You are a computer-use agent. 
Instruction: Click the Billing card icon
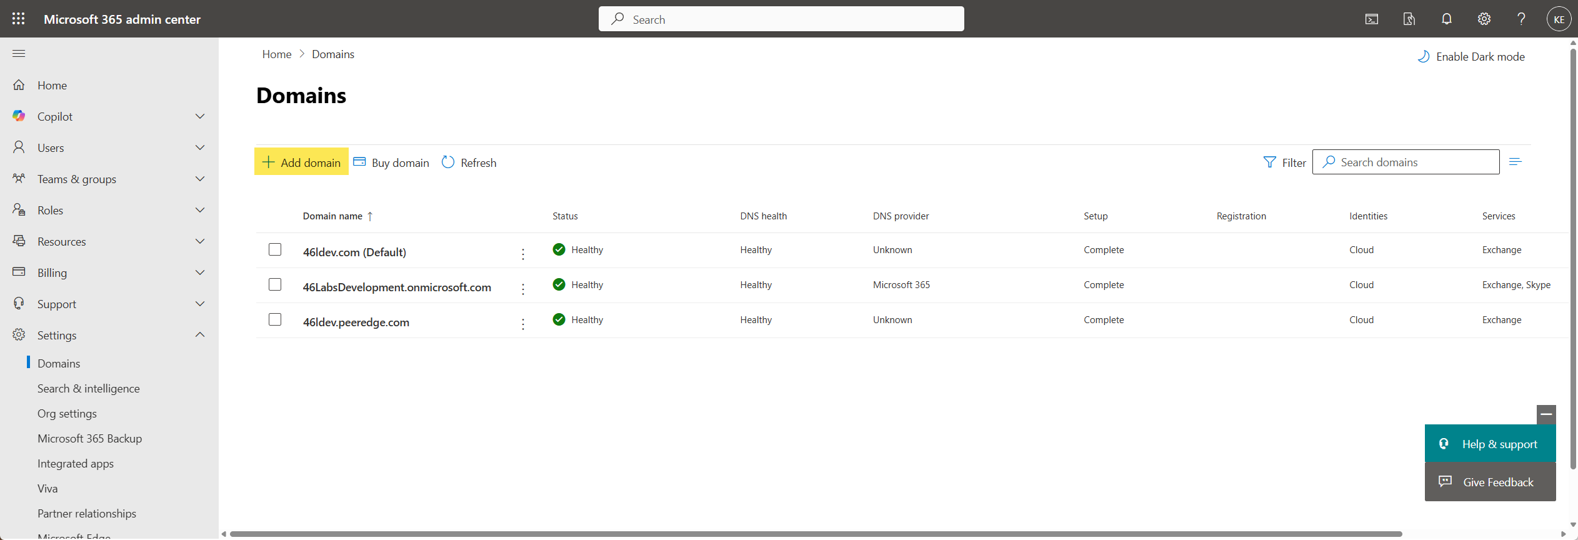click(x=19, y=272)
